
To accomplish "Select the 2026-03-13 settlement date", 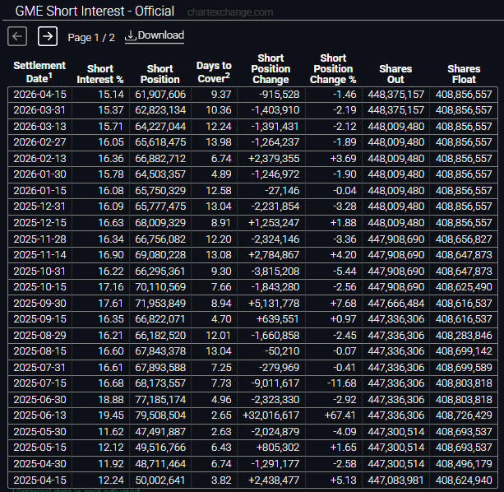I will tap(39, 127).
